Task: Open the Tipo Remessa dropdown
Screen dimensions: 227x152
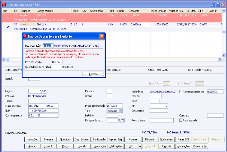Action: click(x=120, y=111)
